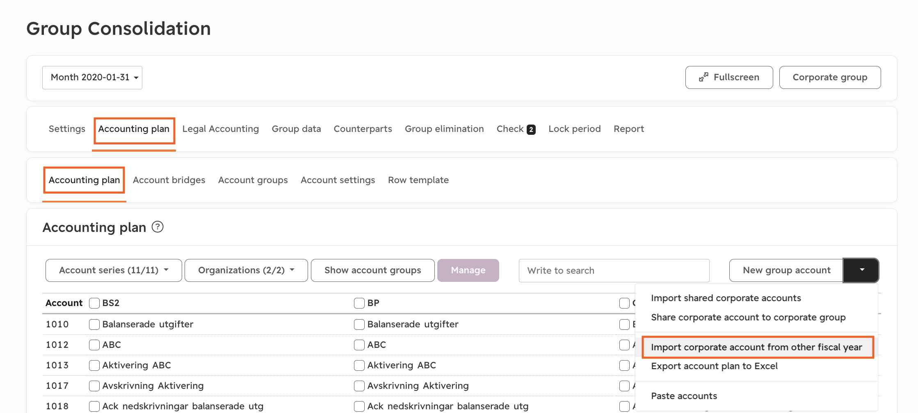Open the Month 2020-01-31 dropdown
The image size is (918, 413).
[92, 77]
